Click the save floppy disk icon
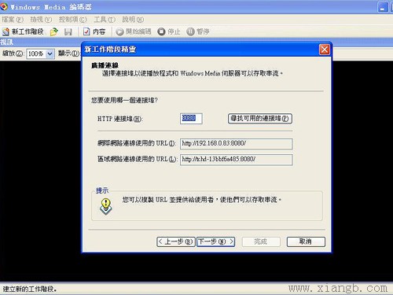The image size is (393, 295). 68,31
